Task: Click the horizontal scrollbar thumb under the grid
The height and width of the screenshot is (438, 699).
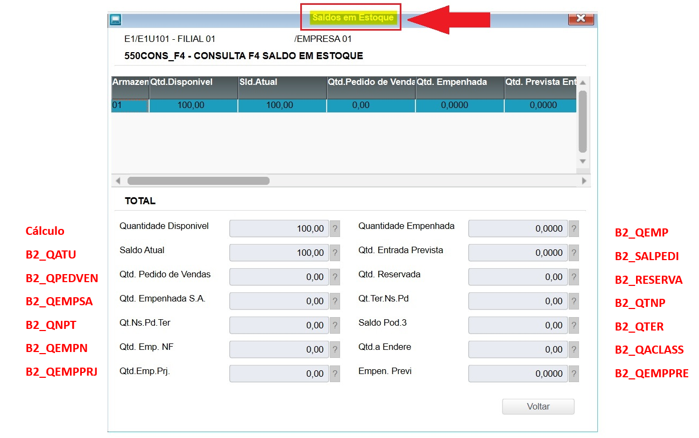Action: (x=198, y=181)
